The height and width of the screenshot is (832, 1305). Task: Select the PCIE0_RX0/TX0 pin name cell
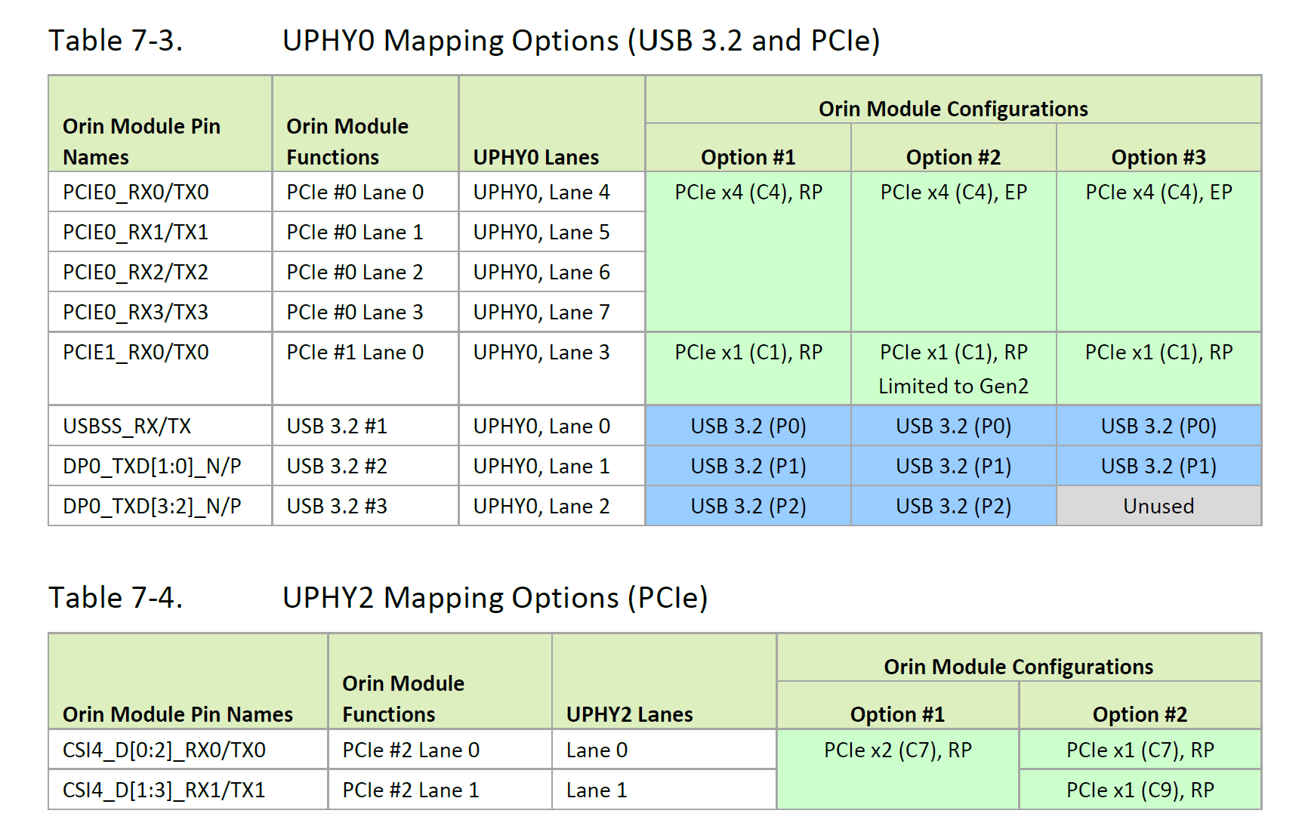[x=160, y=192]
